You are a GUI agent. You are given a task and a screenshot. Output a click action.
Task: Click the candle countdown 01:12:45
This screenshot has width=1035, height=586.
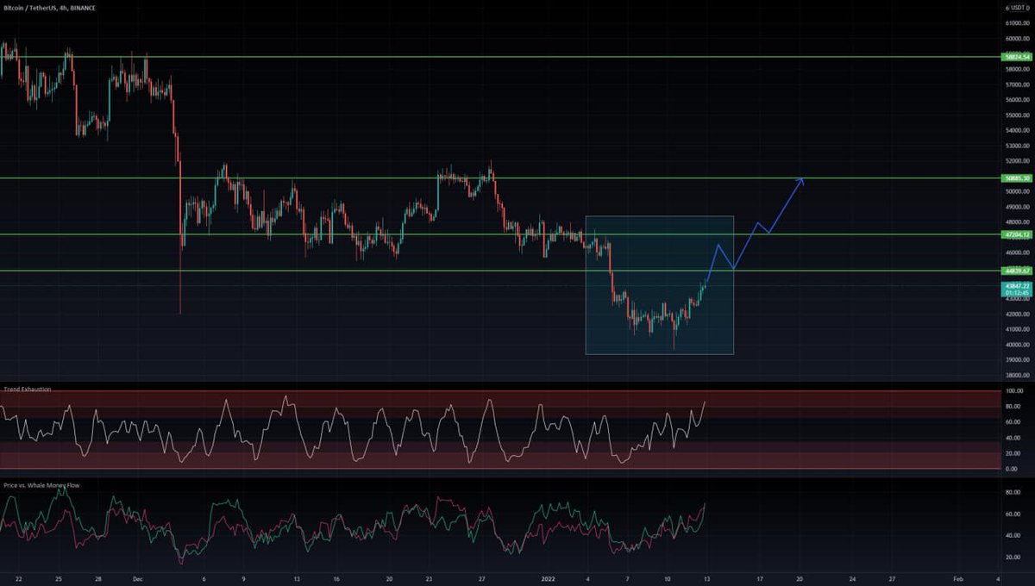pyautogui.click(x=1017, y=292)
